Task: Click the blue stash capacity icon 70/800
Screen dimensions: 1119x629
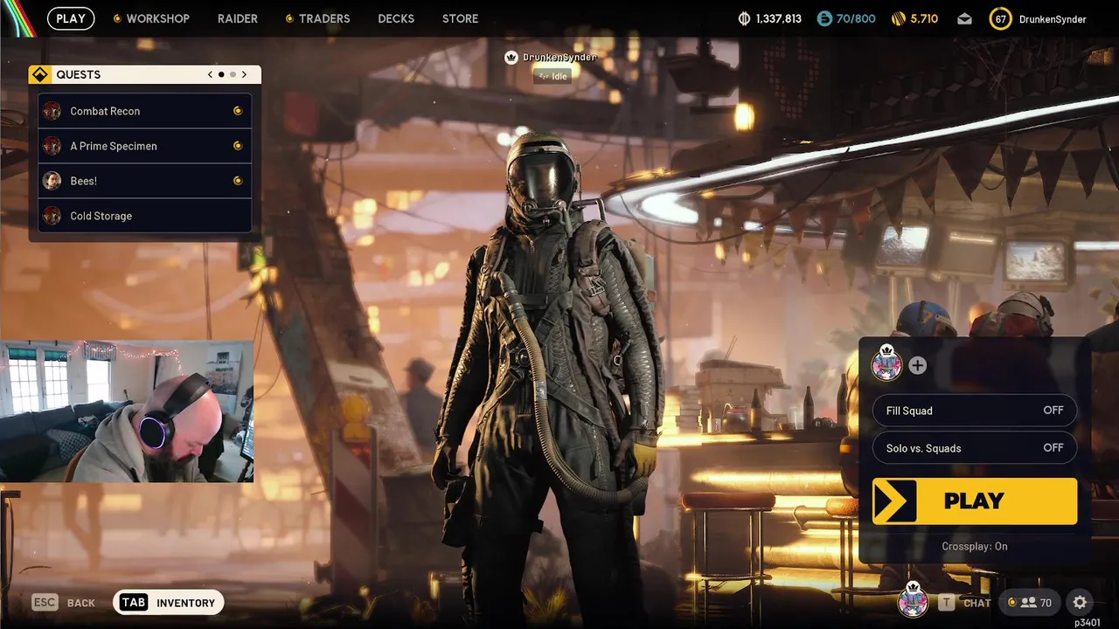Action: click(824, 18)
